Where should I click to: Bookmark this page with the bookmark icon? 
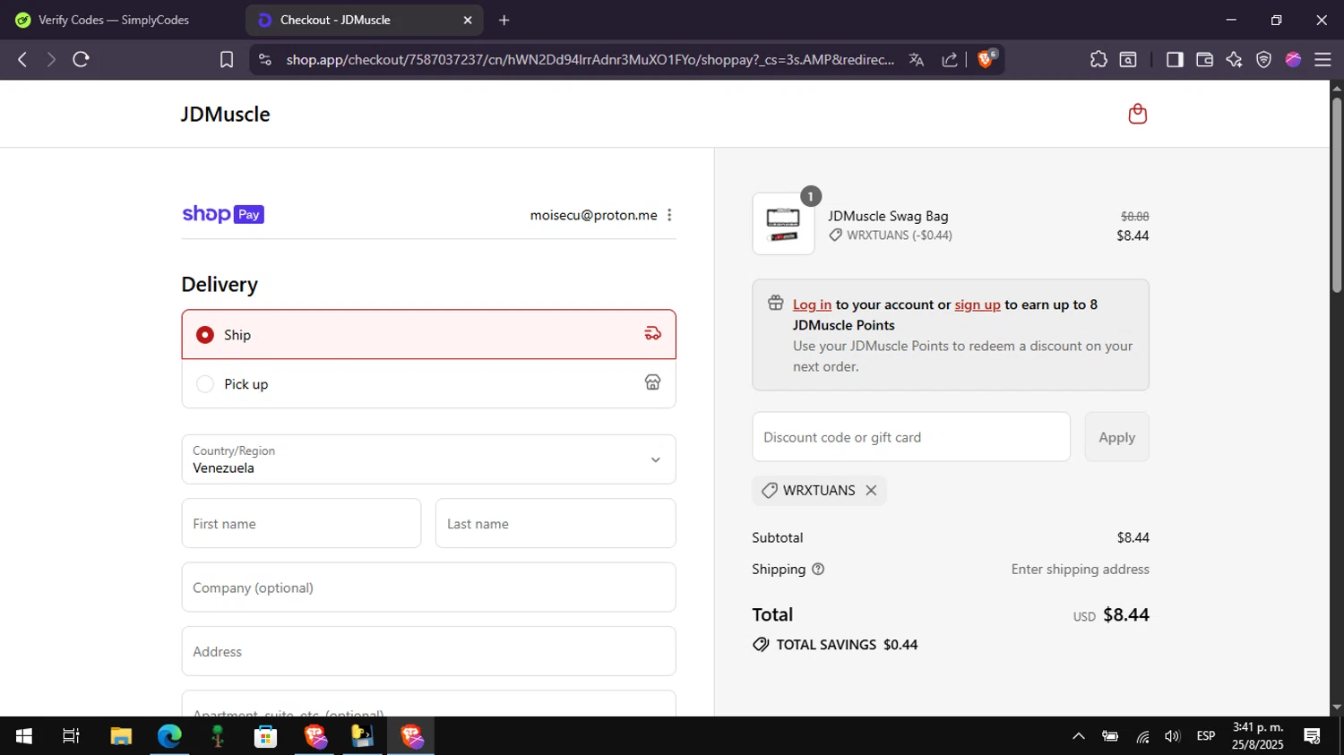click(227, 59)
